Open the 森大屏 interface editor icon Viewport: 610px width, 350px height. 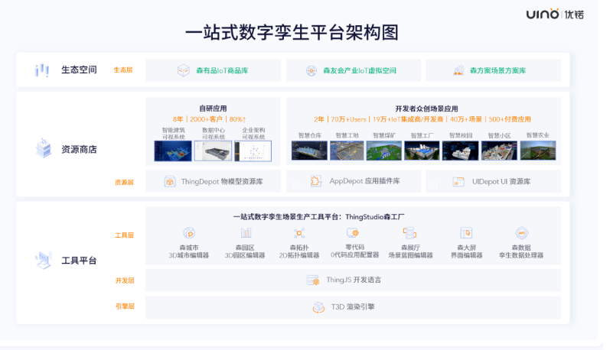[x=466, y=233]
